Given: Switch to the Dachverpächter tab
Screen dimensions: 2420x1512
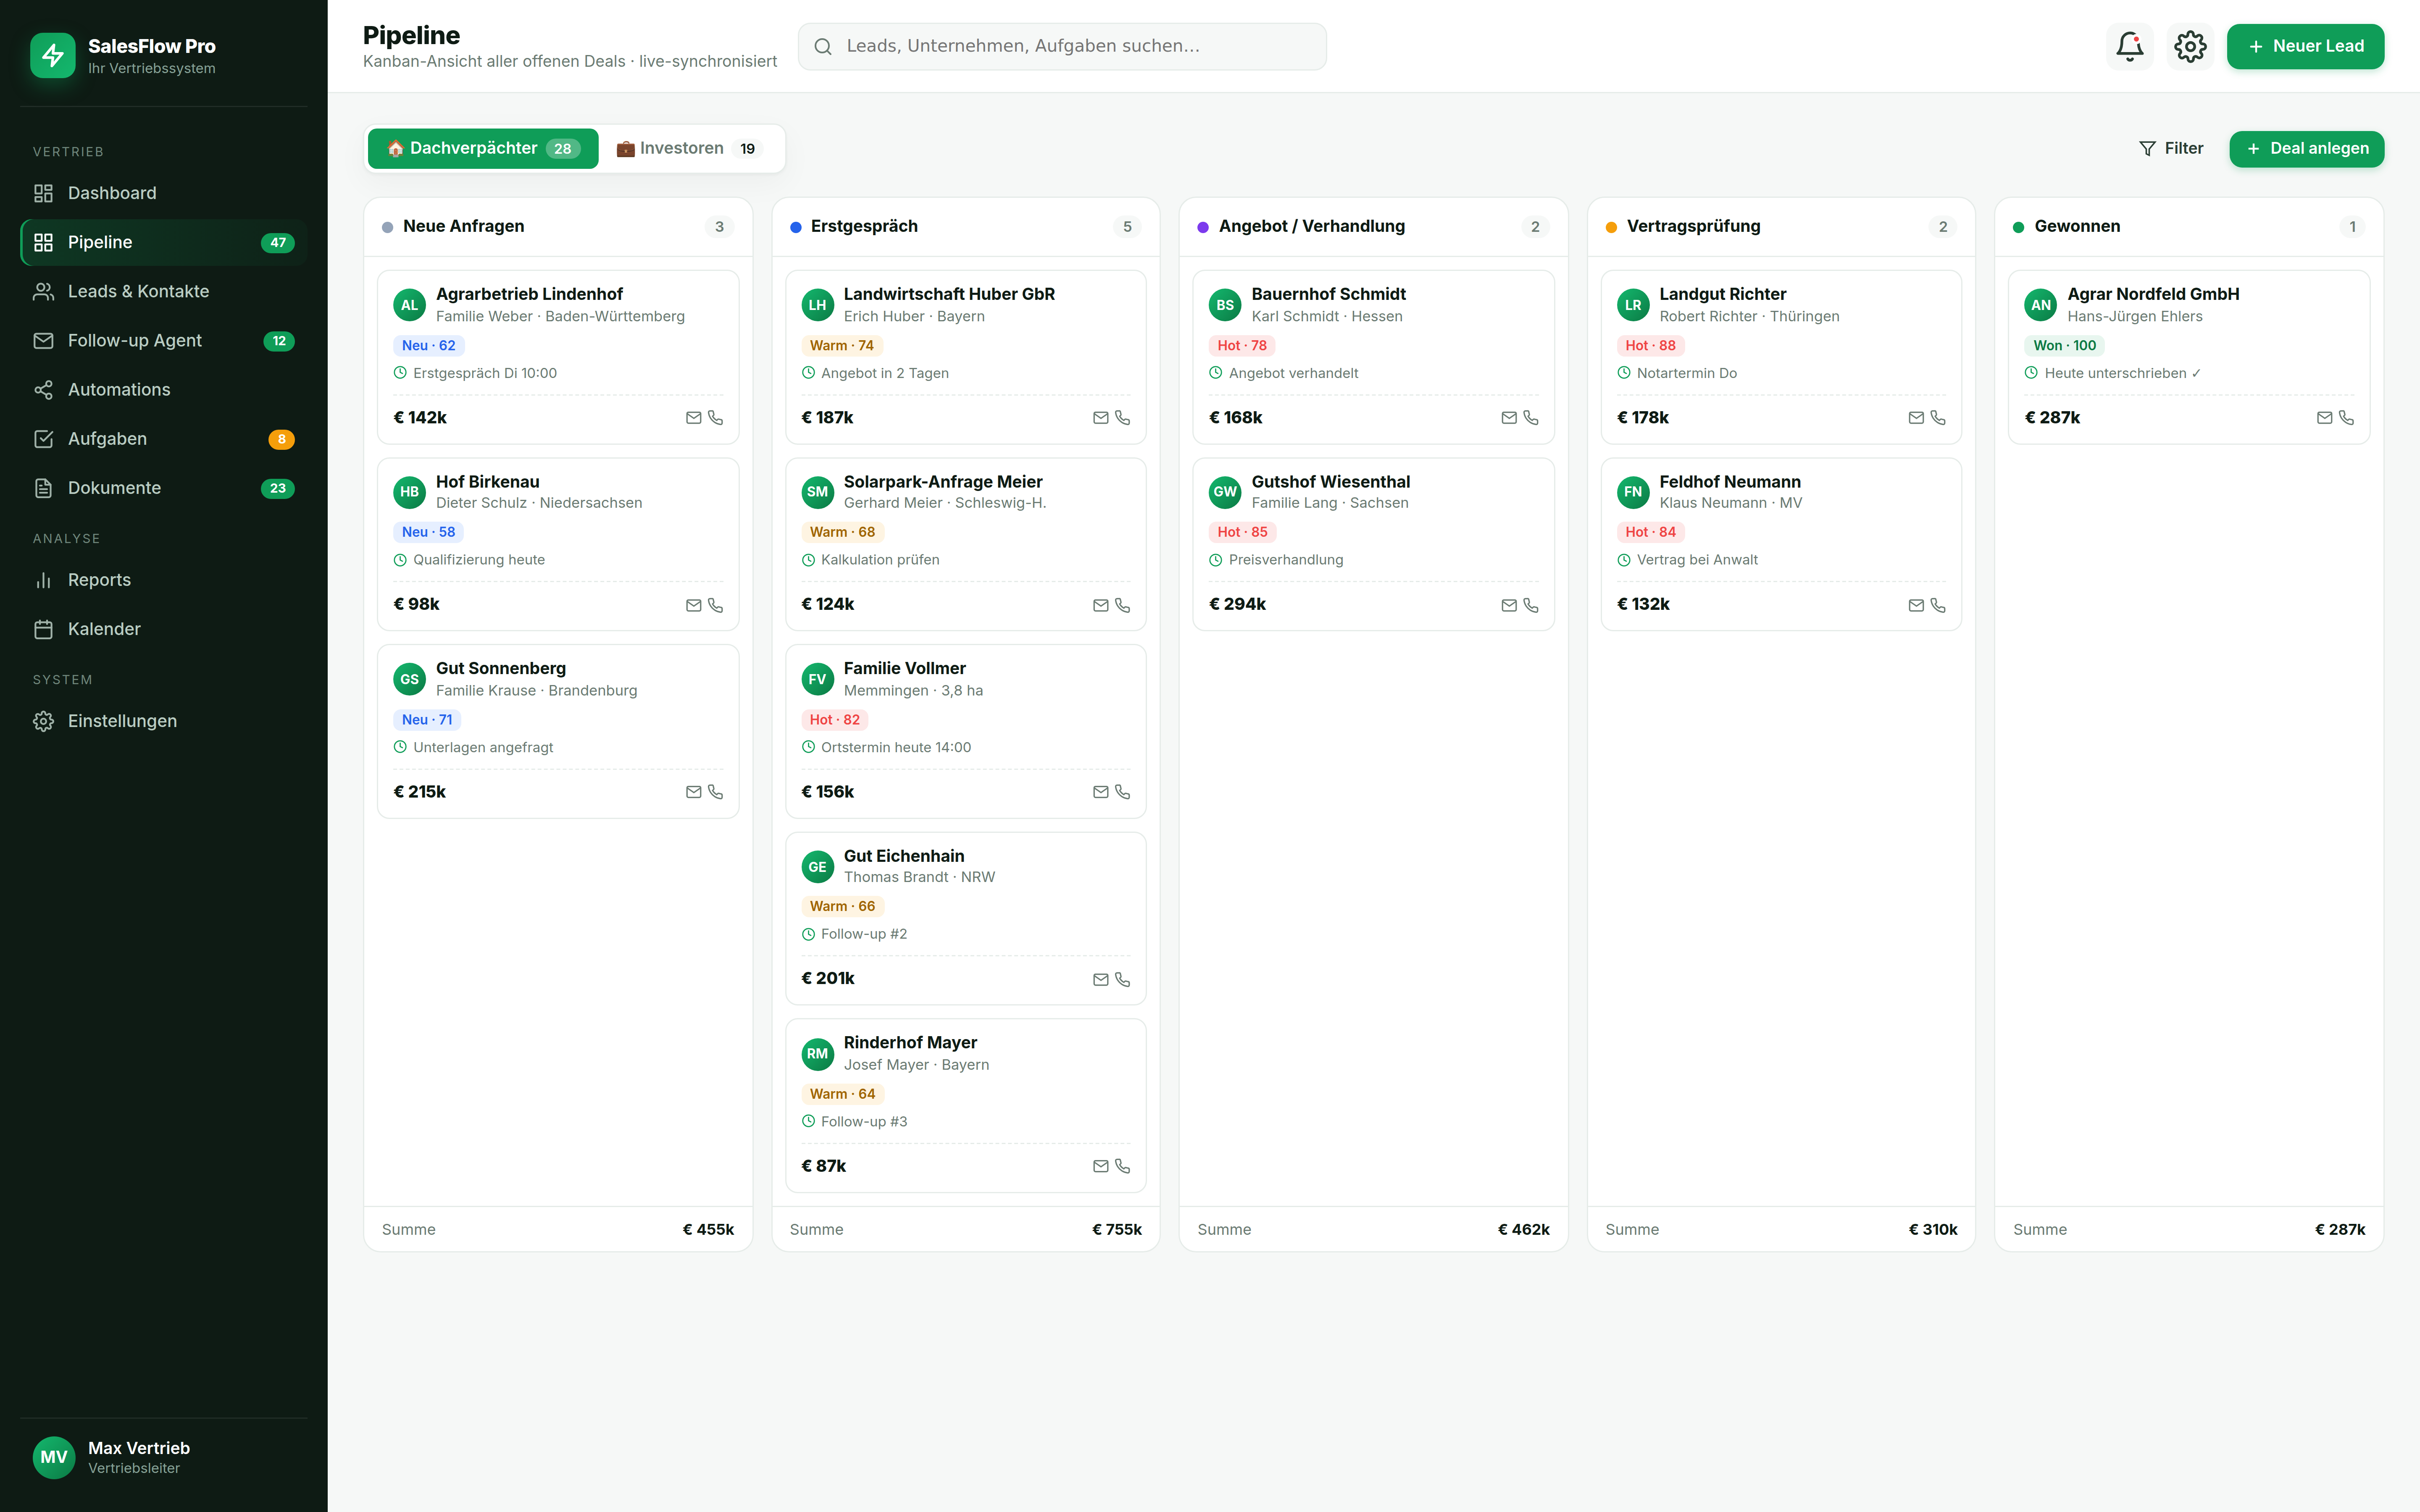Looking at the screenshot, I should point(483,148).
